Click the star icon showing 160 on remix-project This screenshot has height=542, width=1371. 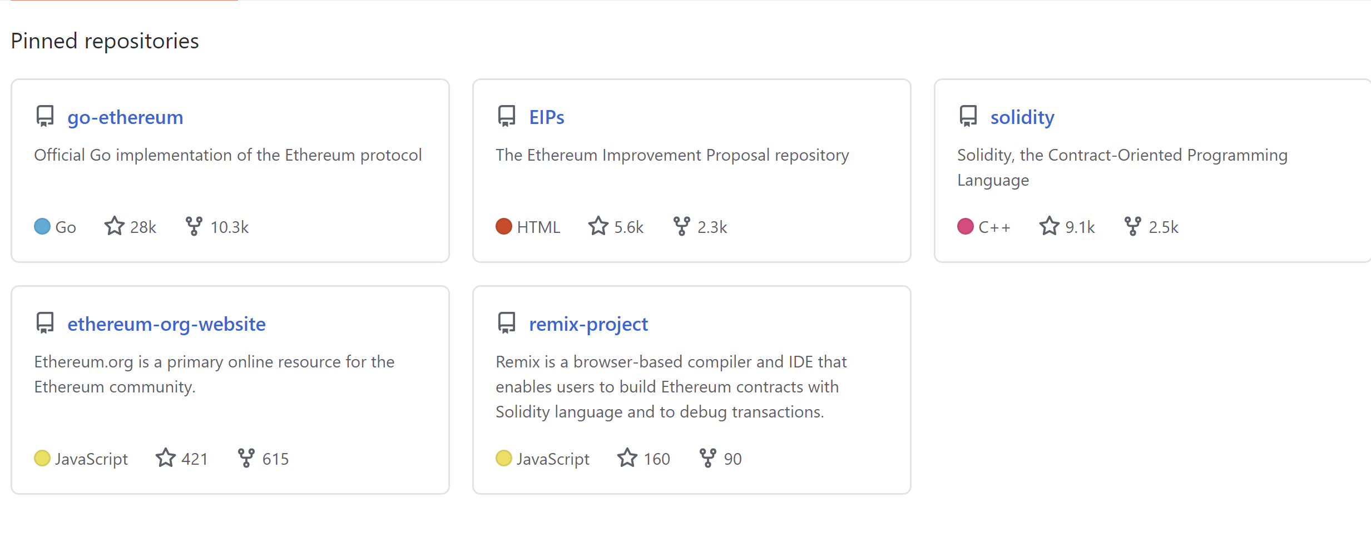tap(627, 458)
